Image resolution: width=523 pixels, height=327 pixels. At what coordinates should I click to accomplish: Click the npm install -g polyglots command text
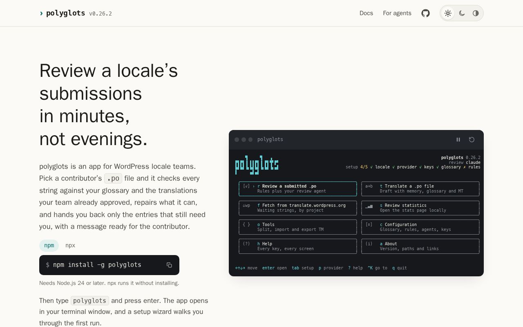[x=97, y=265]
